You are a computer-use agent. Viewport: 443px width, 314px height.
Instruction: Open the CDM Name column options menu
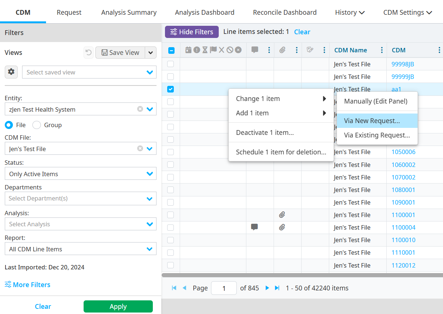click(382, 50)
